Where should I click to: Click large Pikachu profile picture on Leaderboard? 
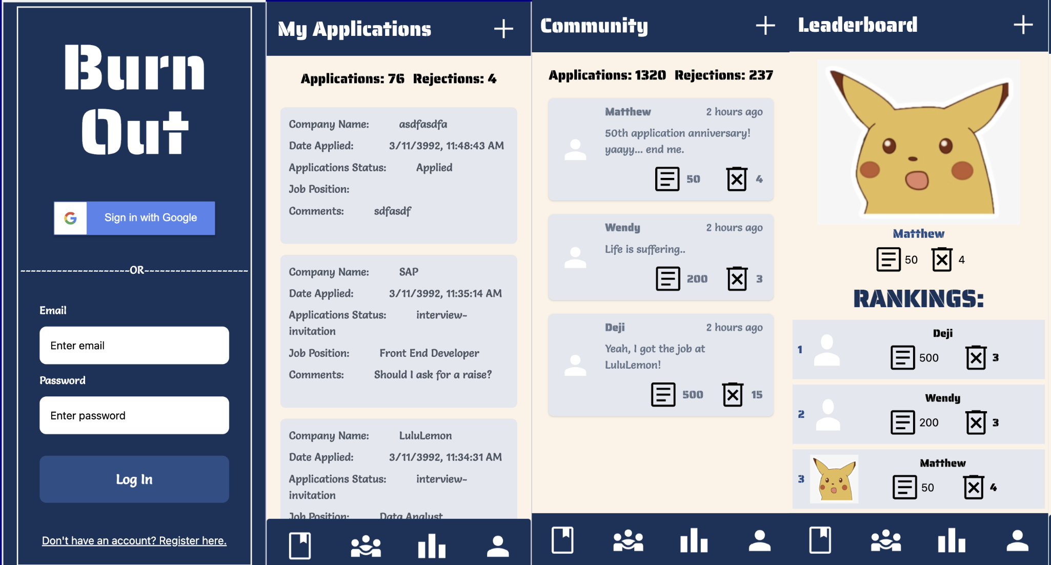[918, 143]
